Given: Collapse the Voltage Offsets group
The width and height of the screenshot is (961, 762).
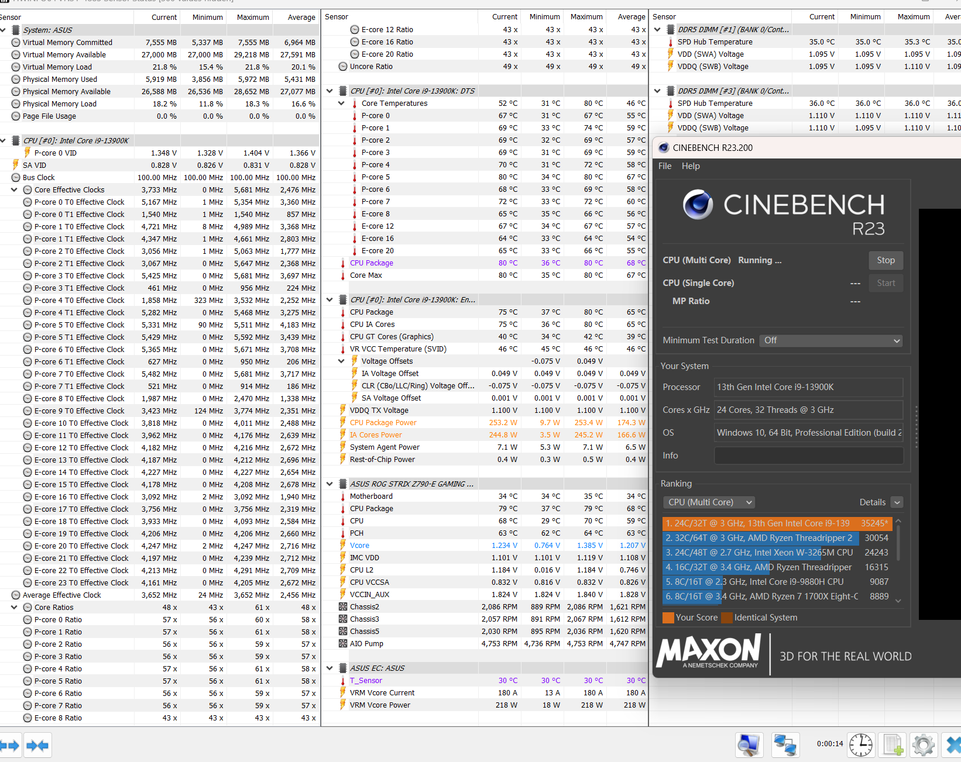Looking at the screenshot, I should (x=341, y=361).
